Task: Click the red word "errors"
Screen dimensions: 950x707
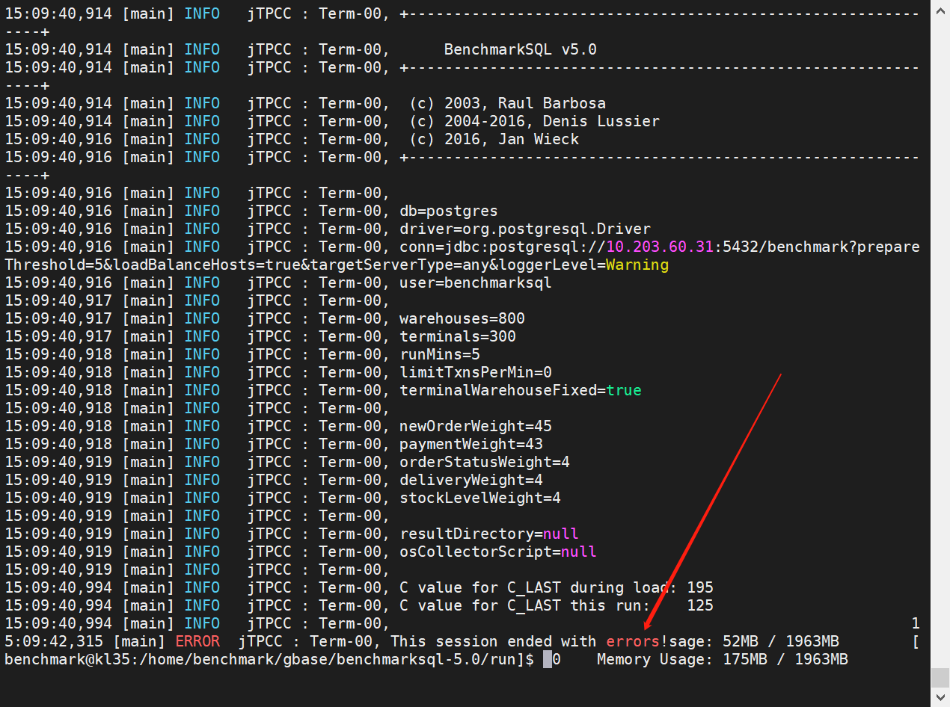Action: tap(633, 641)
